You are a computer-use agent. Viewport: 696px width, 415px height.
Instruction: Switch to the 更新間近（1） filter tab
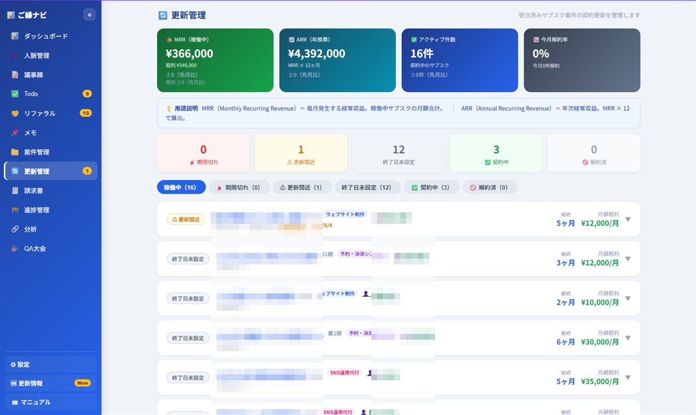point(302,188)
